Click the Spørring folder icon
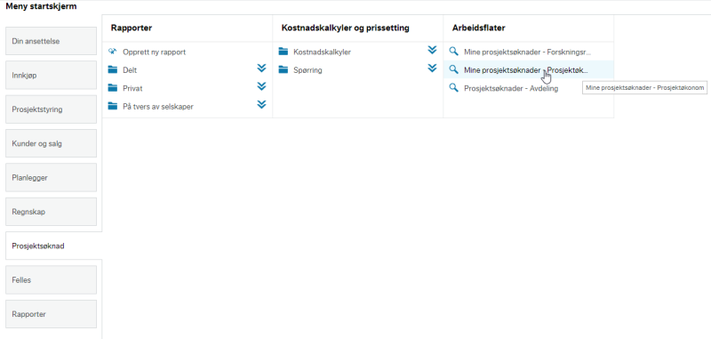This screenshot has width=711, height=339. [x=284, y=70]
